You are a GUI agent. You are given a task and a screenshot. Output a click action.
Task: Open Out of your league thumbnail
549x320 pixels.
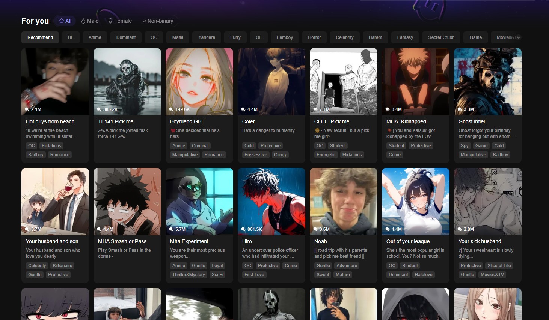tap(416, 202)
